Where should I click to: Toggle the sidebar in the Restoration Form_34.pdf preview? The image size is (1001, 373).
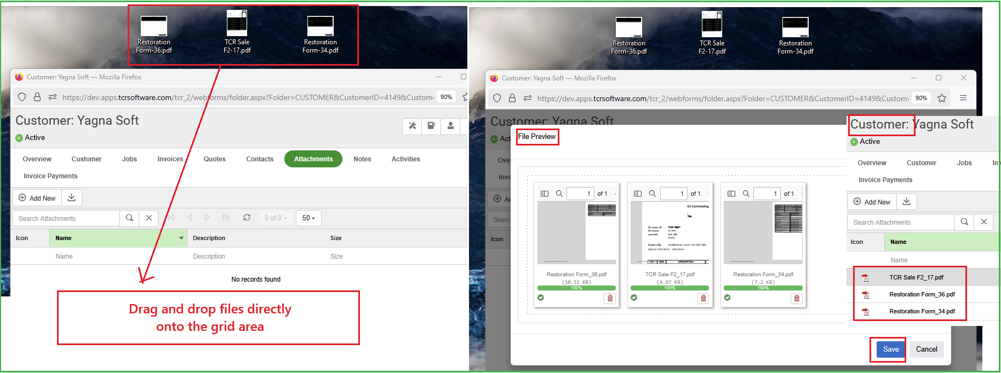click(x=731, y=194)
